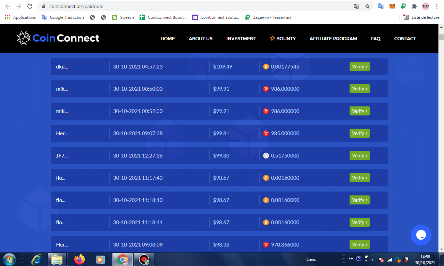
Task: Click the date 30-10-2021 12:27:36
Action: point(138,156)
